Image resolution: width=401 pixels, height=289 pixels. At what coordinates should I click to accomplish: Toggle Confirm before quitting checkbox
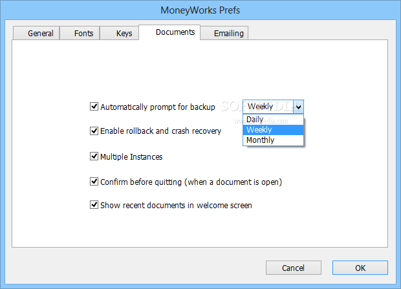94,182
